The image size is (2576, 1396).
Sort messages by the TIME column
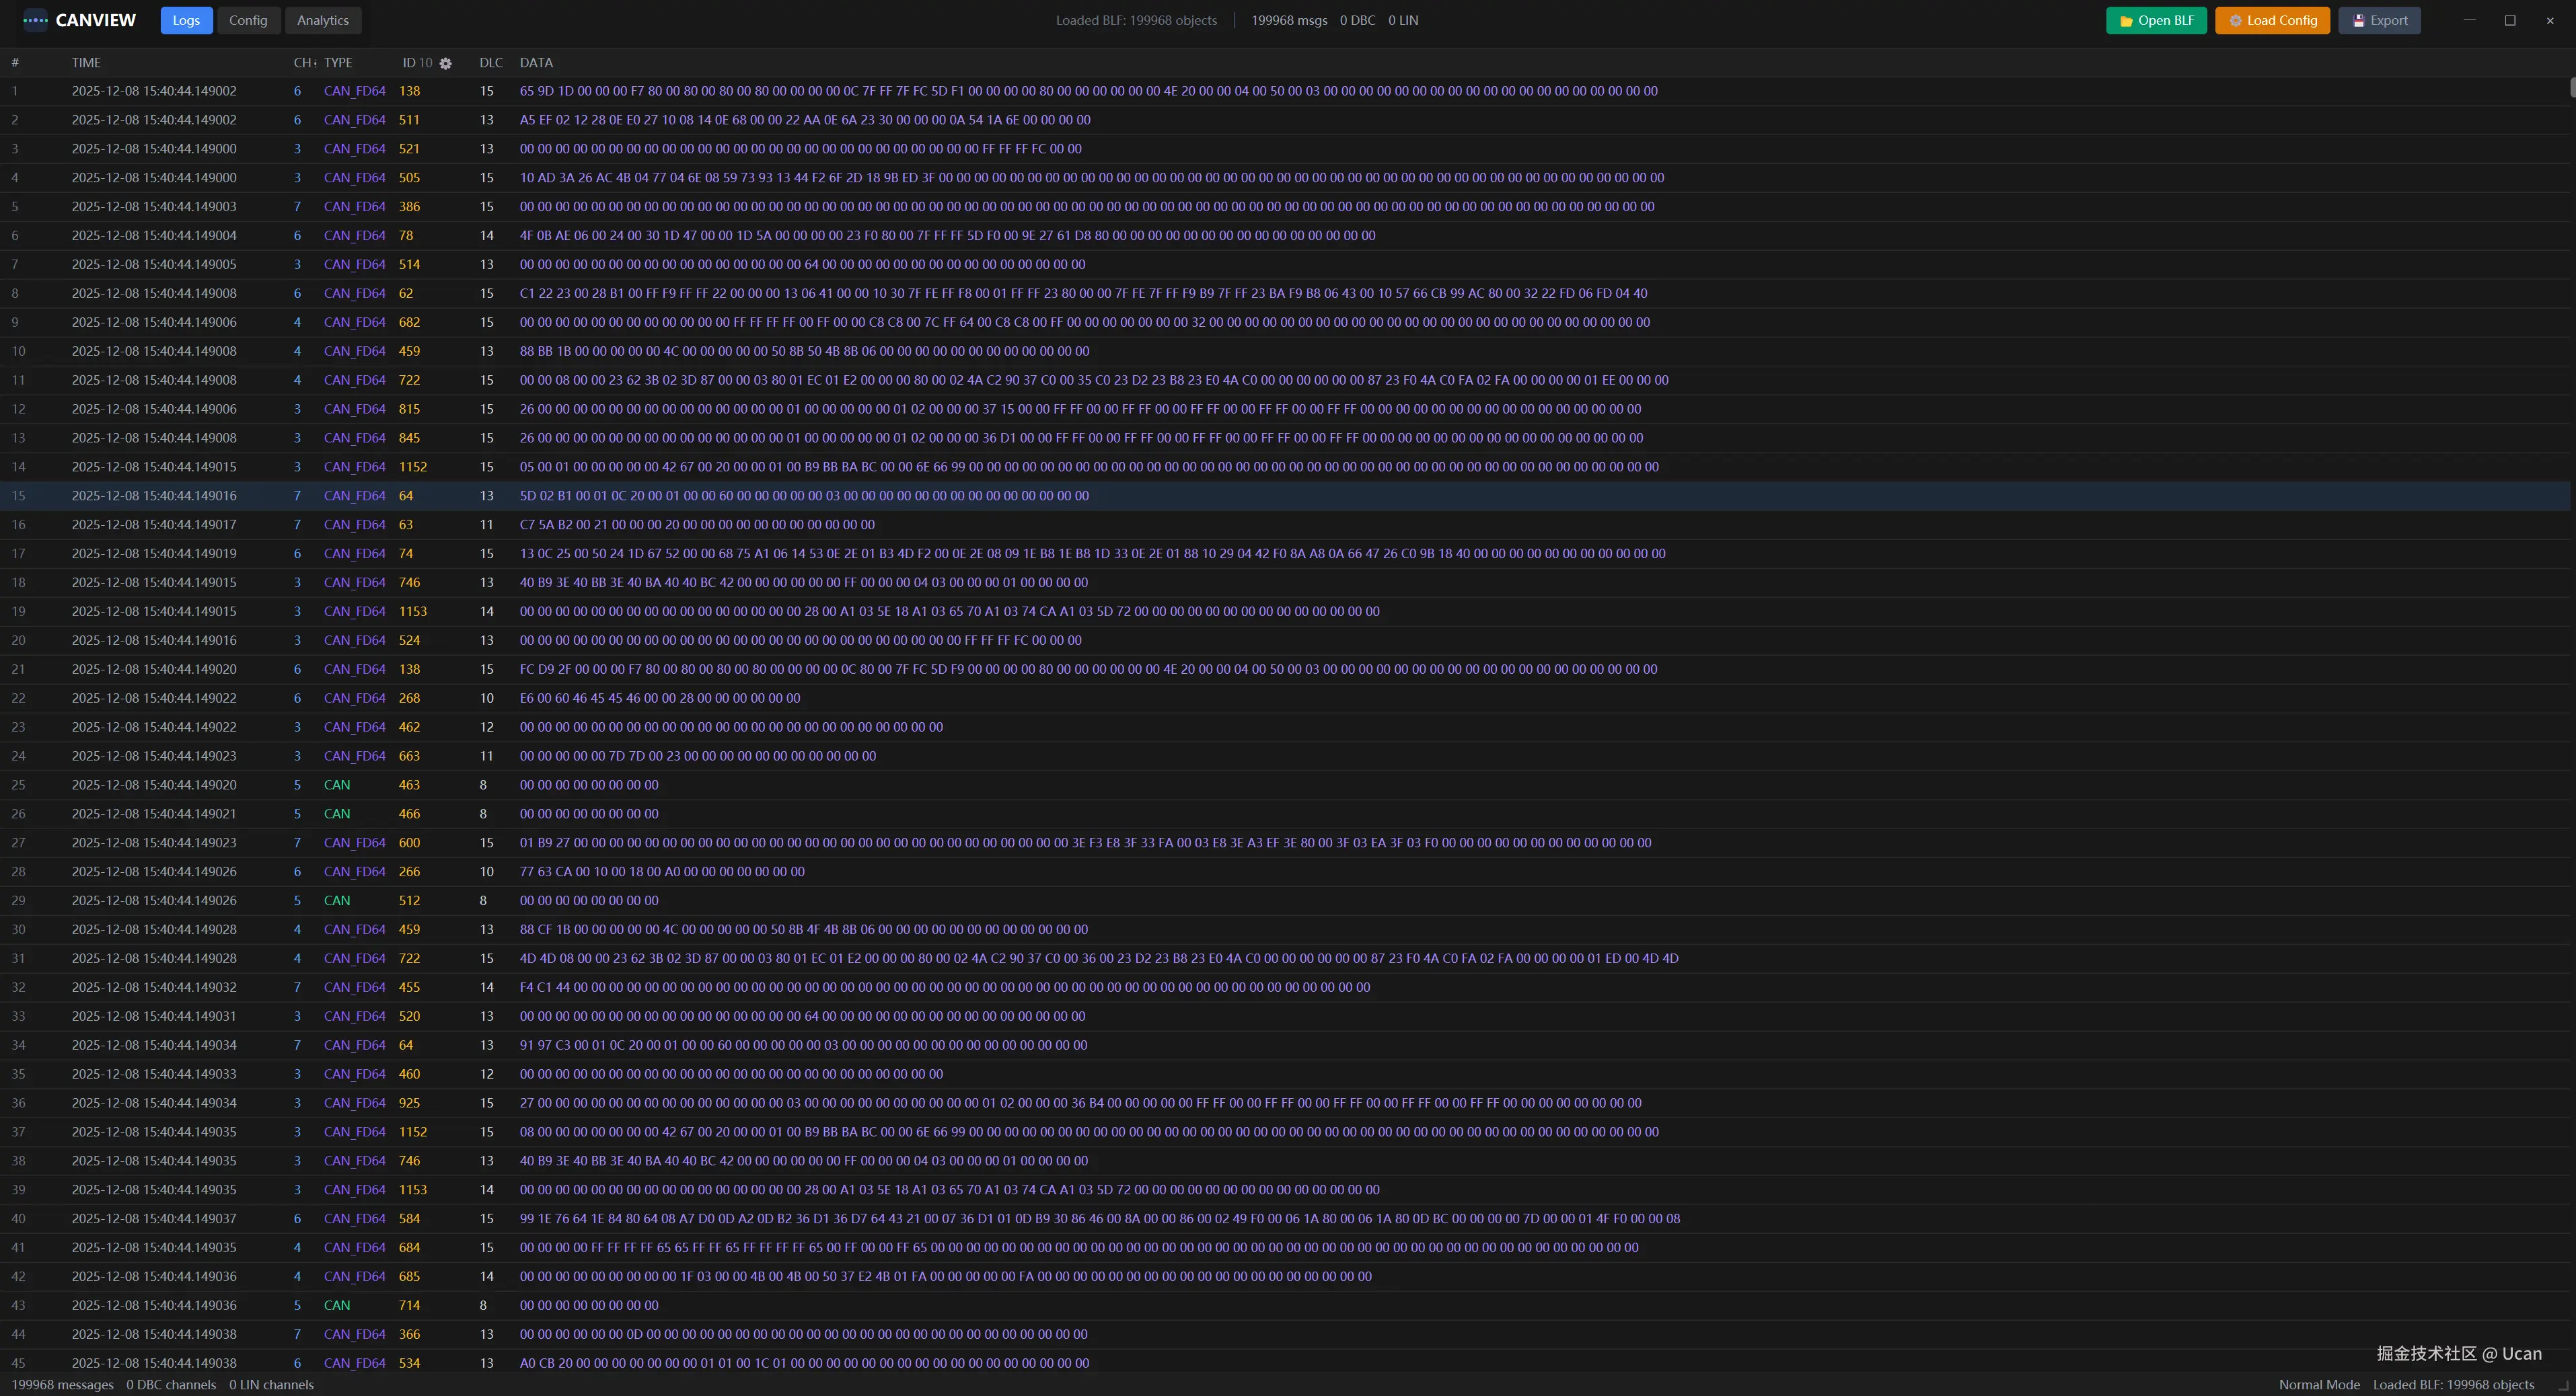click(86, 62)
